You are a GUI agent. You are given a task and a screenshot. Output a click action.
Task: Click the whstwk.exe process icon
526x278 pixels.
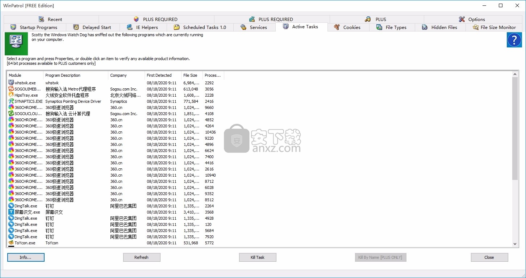11,83
